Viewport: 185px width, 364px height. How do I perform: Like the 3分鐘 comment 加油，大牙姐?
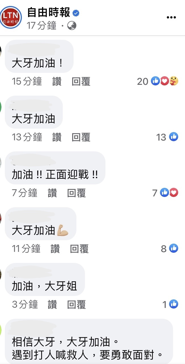(x=52, y=305)
